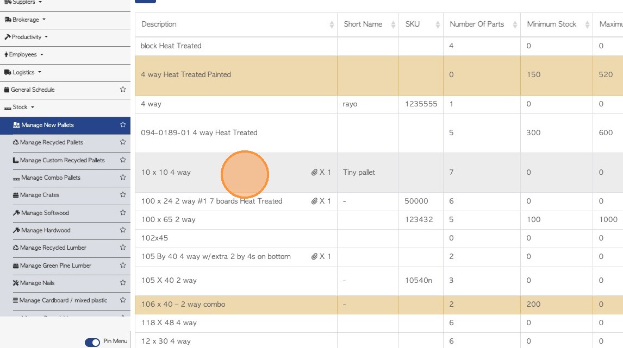Sort by Number Of Parts column
Screen dimensions: 623x348
coord(477,24)
